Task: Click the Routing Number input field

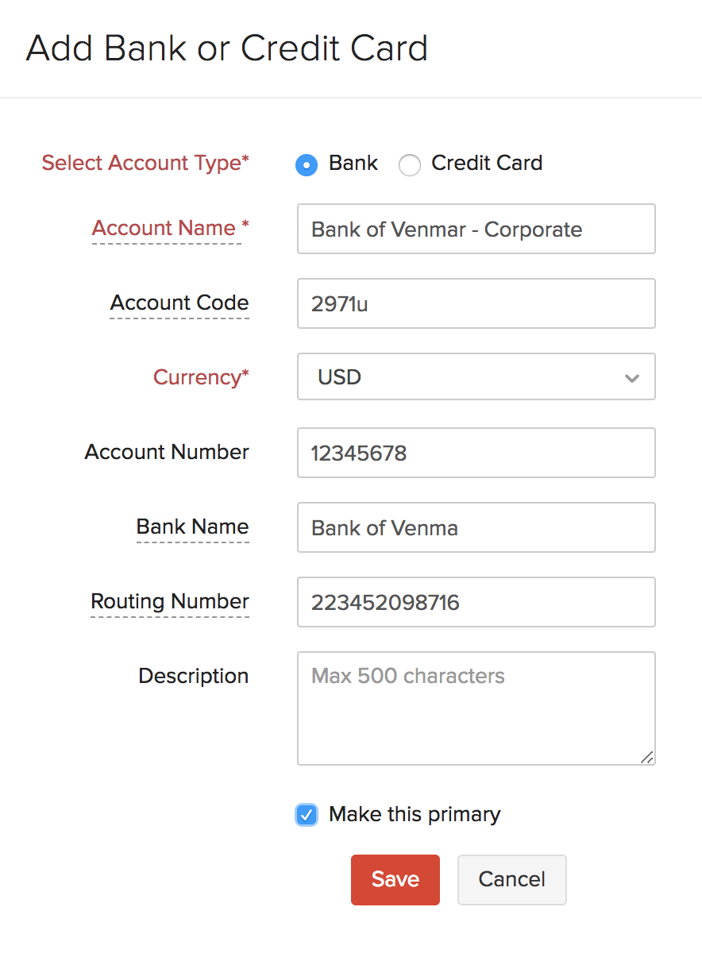Action: [x=476, y=602]
